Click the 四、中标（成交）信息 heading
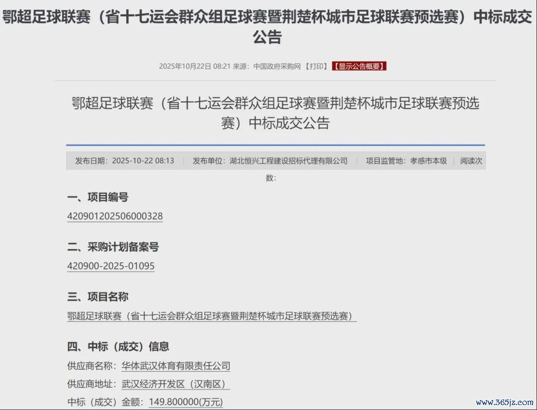 tap(118, 346)
